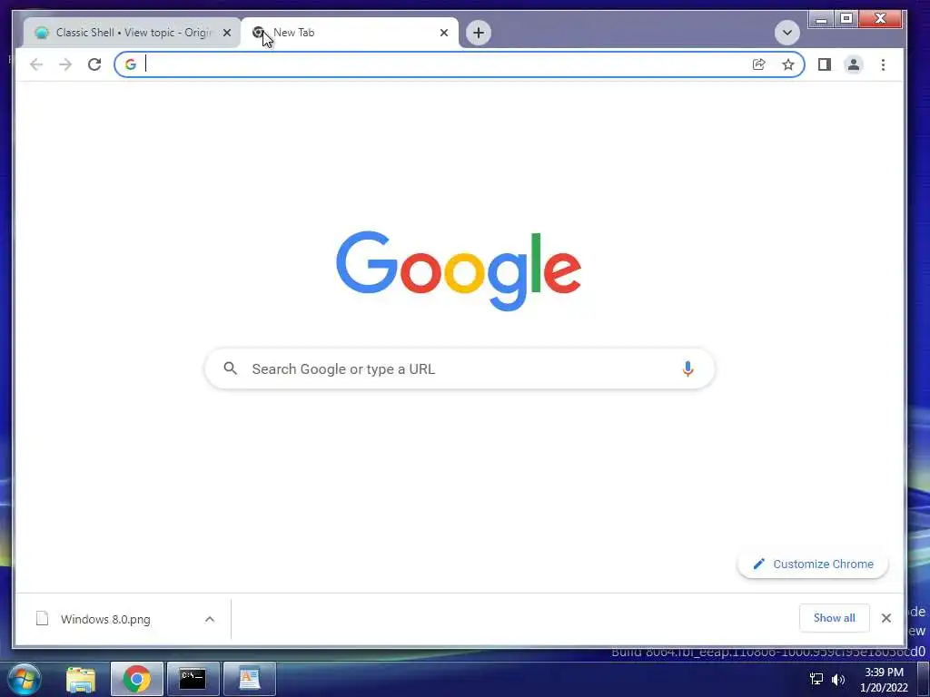The image size is (930, 697).
Task: Minimize the Chrome window
Action: 821,20
